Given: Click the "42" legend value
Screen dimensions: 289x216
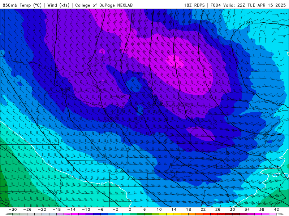Looking at the screenshot, I should 276,210.
